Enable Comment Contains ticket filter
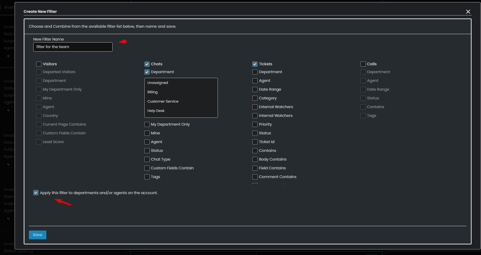The image size is (481, 255). coord(255,177)
